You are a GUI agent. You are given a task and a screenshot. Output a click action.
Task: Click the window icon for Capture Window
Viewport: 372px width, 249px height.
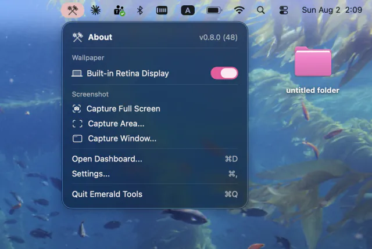pos(77,139)
